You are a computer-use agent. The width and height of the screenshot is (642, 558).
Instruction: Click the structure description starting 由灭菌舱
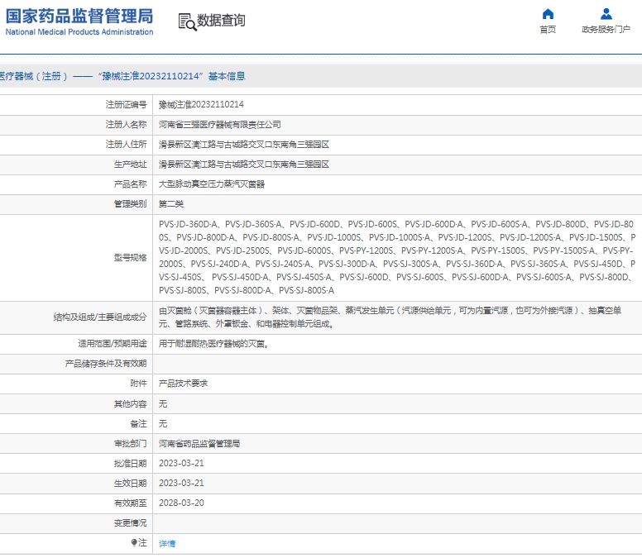coord(390,317)
